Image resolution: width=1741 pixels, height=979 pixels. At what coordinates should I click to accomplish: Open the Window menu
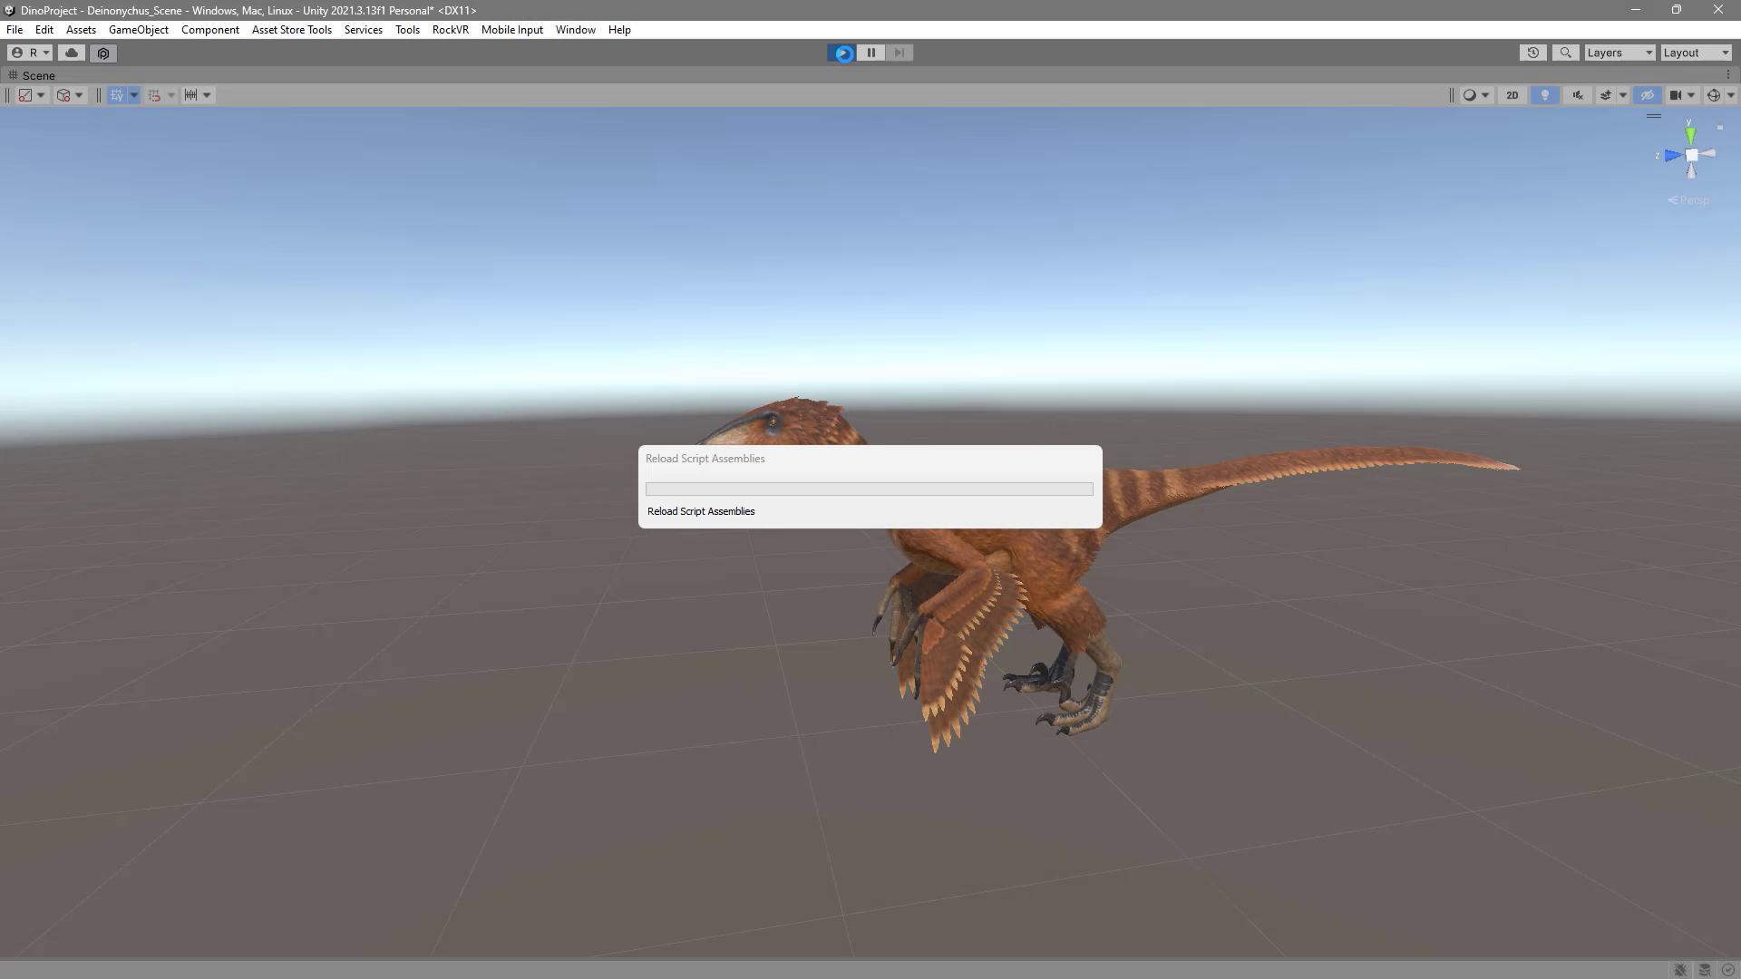point(576,29)
